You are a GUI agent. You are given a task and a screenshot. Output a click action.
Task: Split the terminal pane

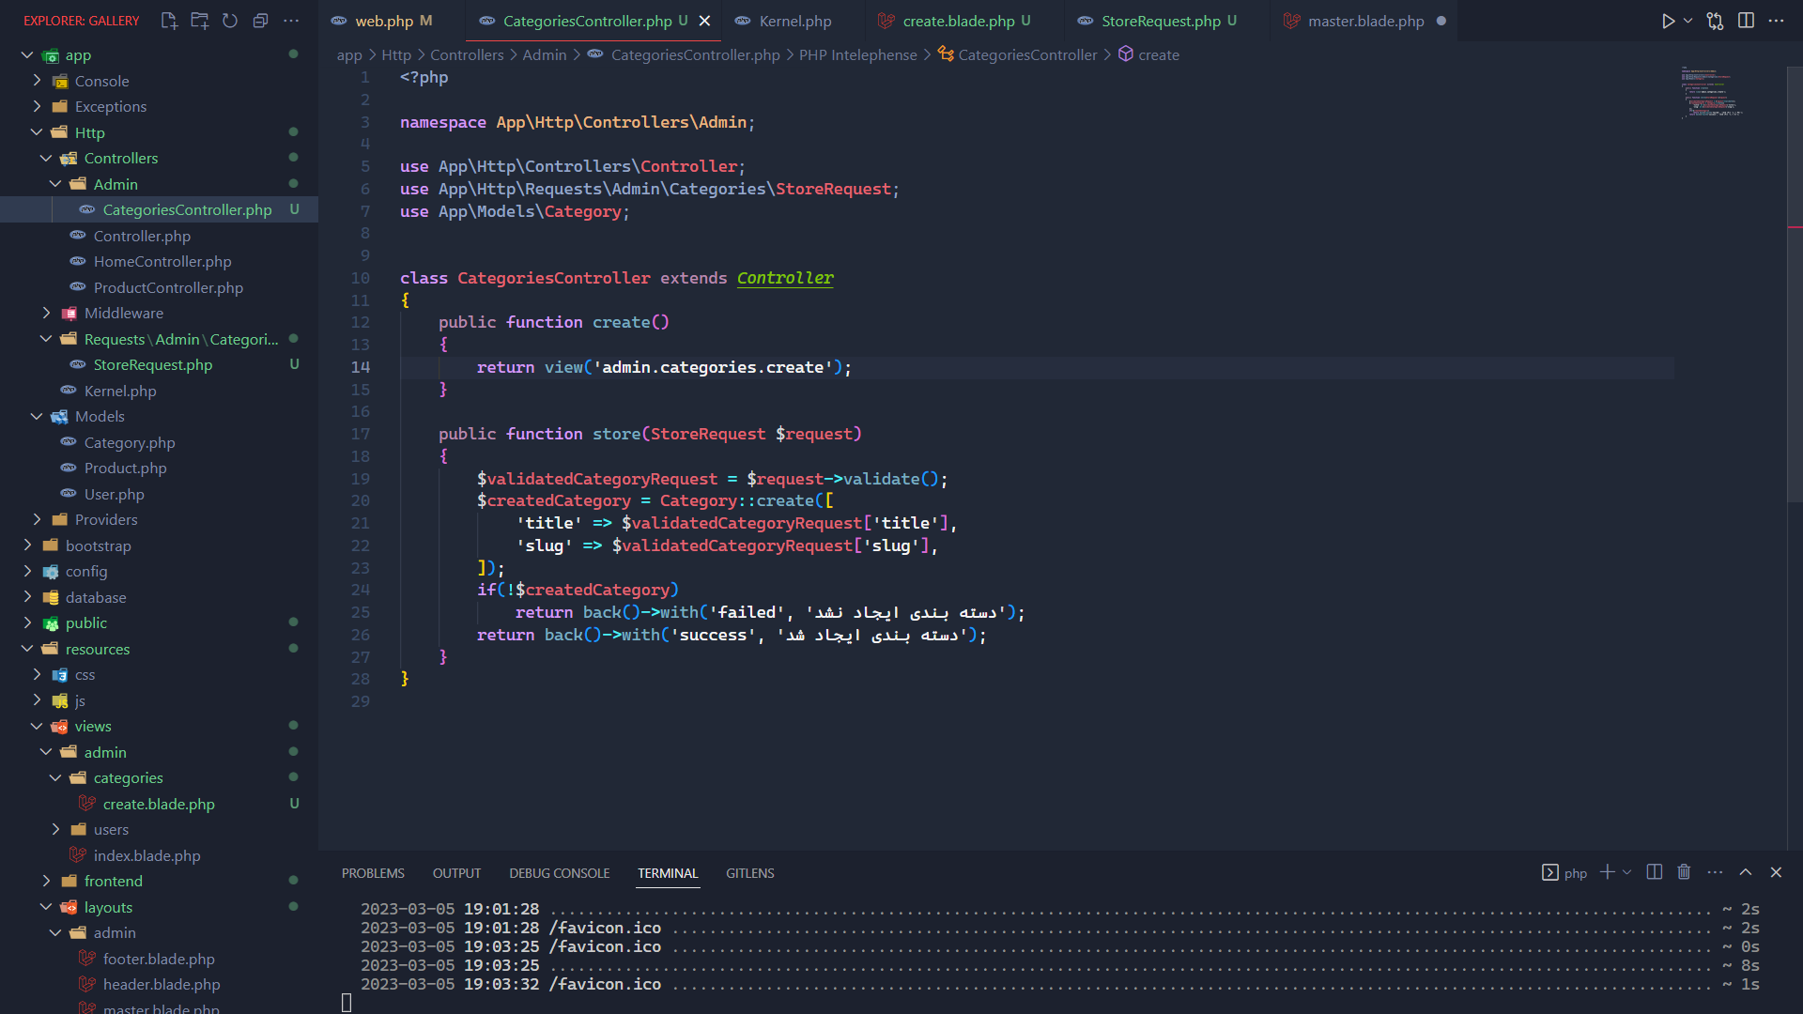click(1655, 872)
